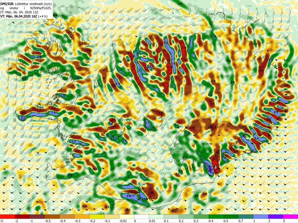This screenshot has width=298, height=223.
Task: Select the white 0 to 0.01 legend swatch
Action: [142, 216]
